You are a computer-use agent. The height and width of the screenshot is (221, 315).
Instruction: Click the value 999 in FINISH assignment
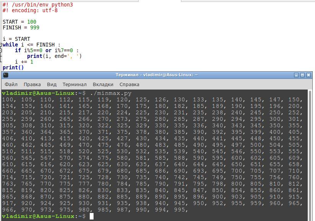click(x=34, y=27)
